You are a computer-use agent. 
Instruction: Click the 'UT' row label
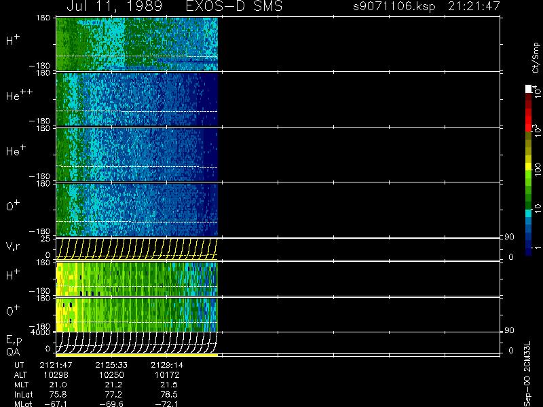point(19,365)
